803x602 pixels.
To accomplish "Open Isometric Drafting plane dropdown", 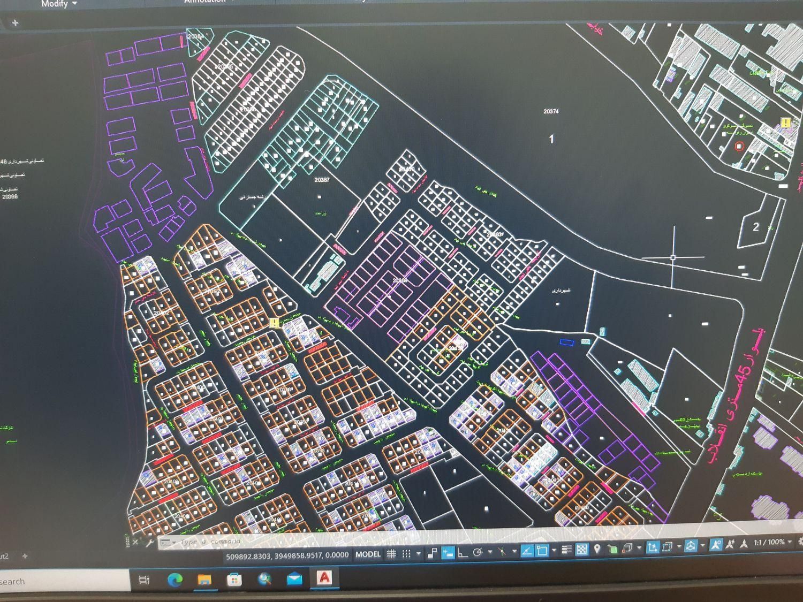I will 514,551.
